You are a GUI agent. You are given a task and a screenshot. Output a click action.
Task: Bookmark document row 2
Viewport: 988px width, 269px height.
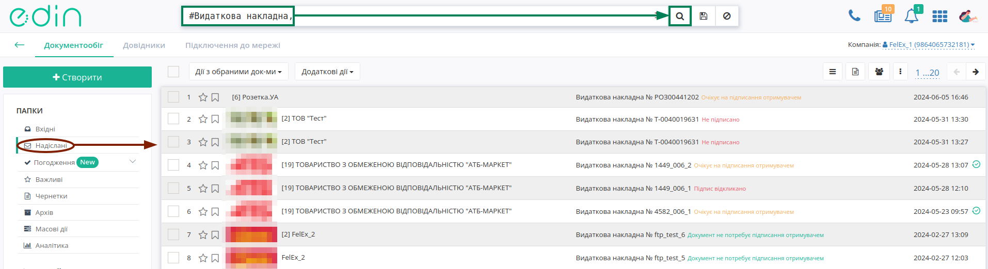point(215,120)
